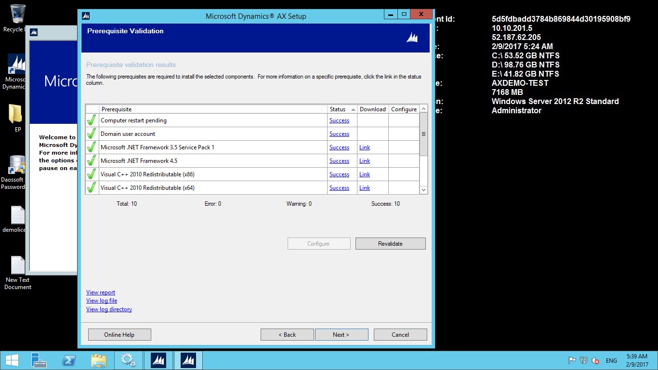Open download Link for Visual C++ 2010 (x64)

(x=365, y=188)
